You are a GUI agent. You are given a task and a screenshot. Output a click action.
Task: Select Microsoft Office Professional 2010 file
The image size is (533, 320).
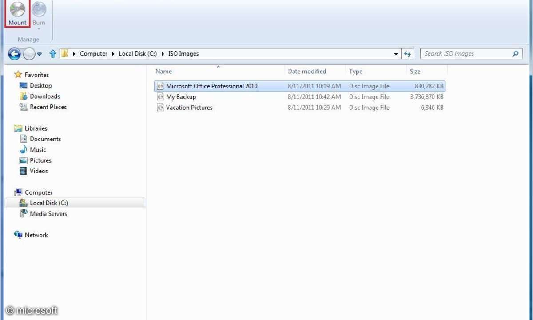(299, 86)
